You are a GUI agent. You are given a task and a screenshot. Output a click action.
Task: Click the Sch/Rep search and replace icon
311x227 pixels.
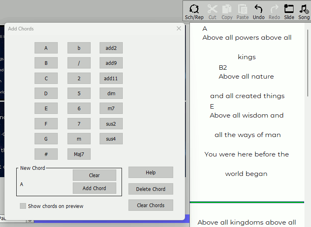tap(194, 11)
